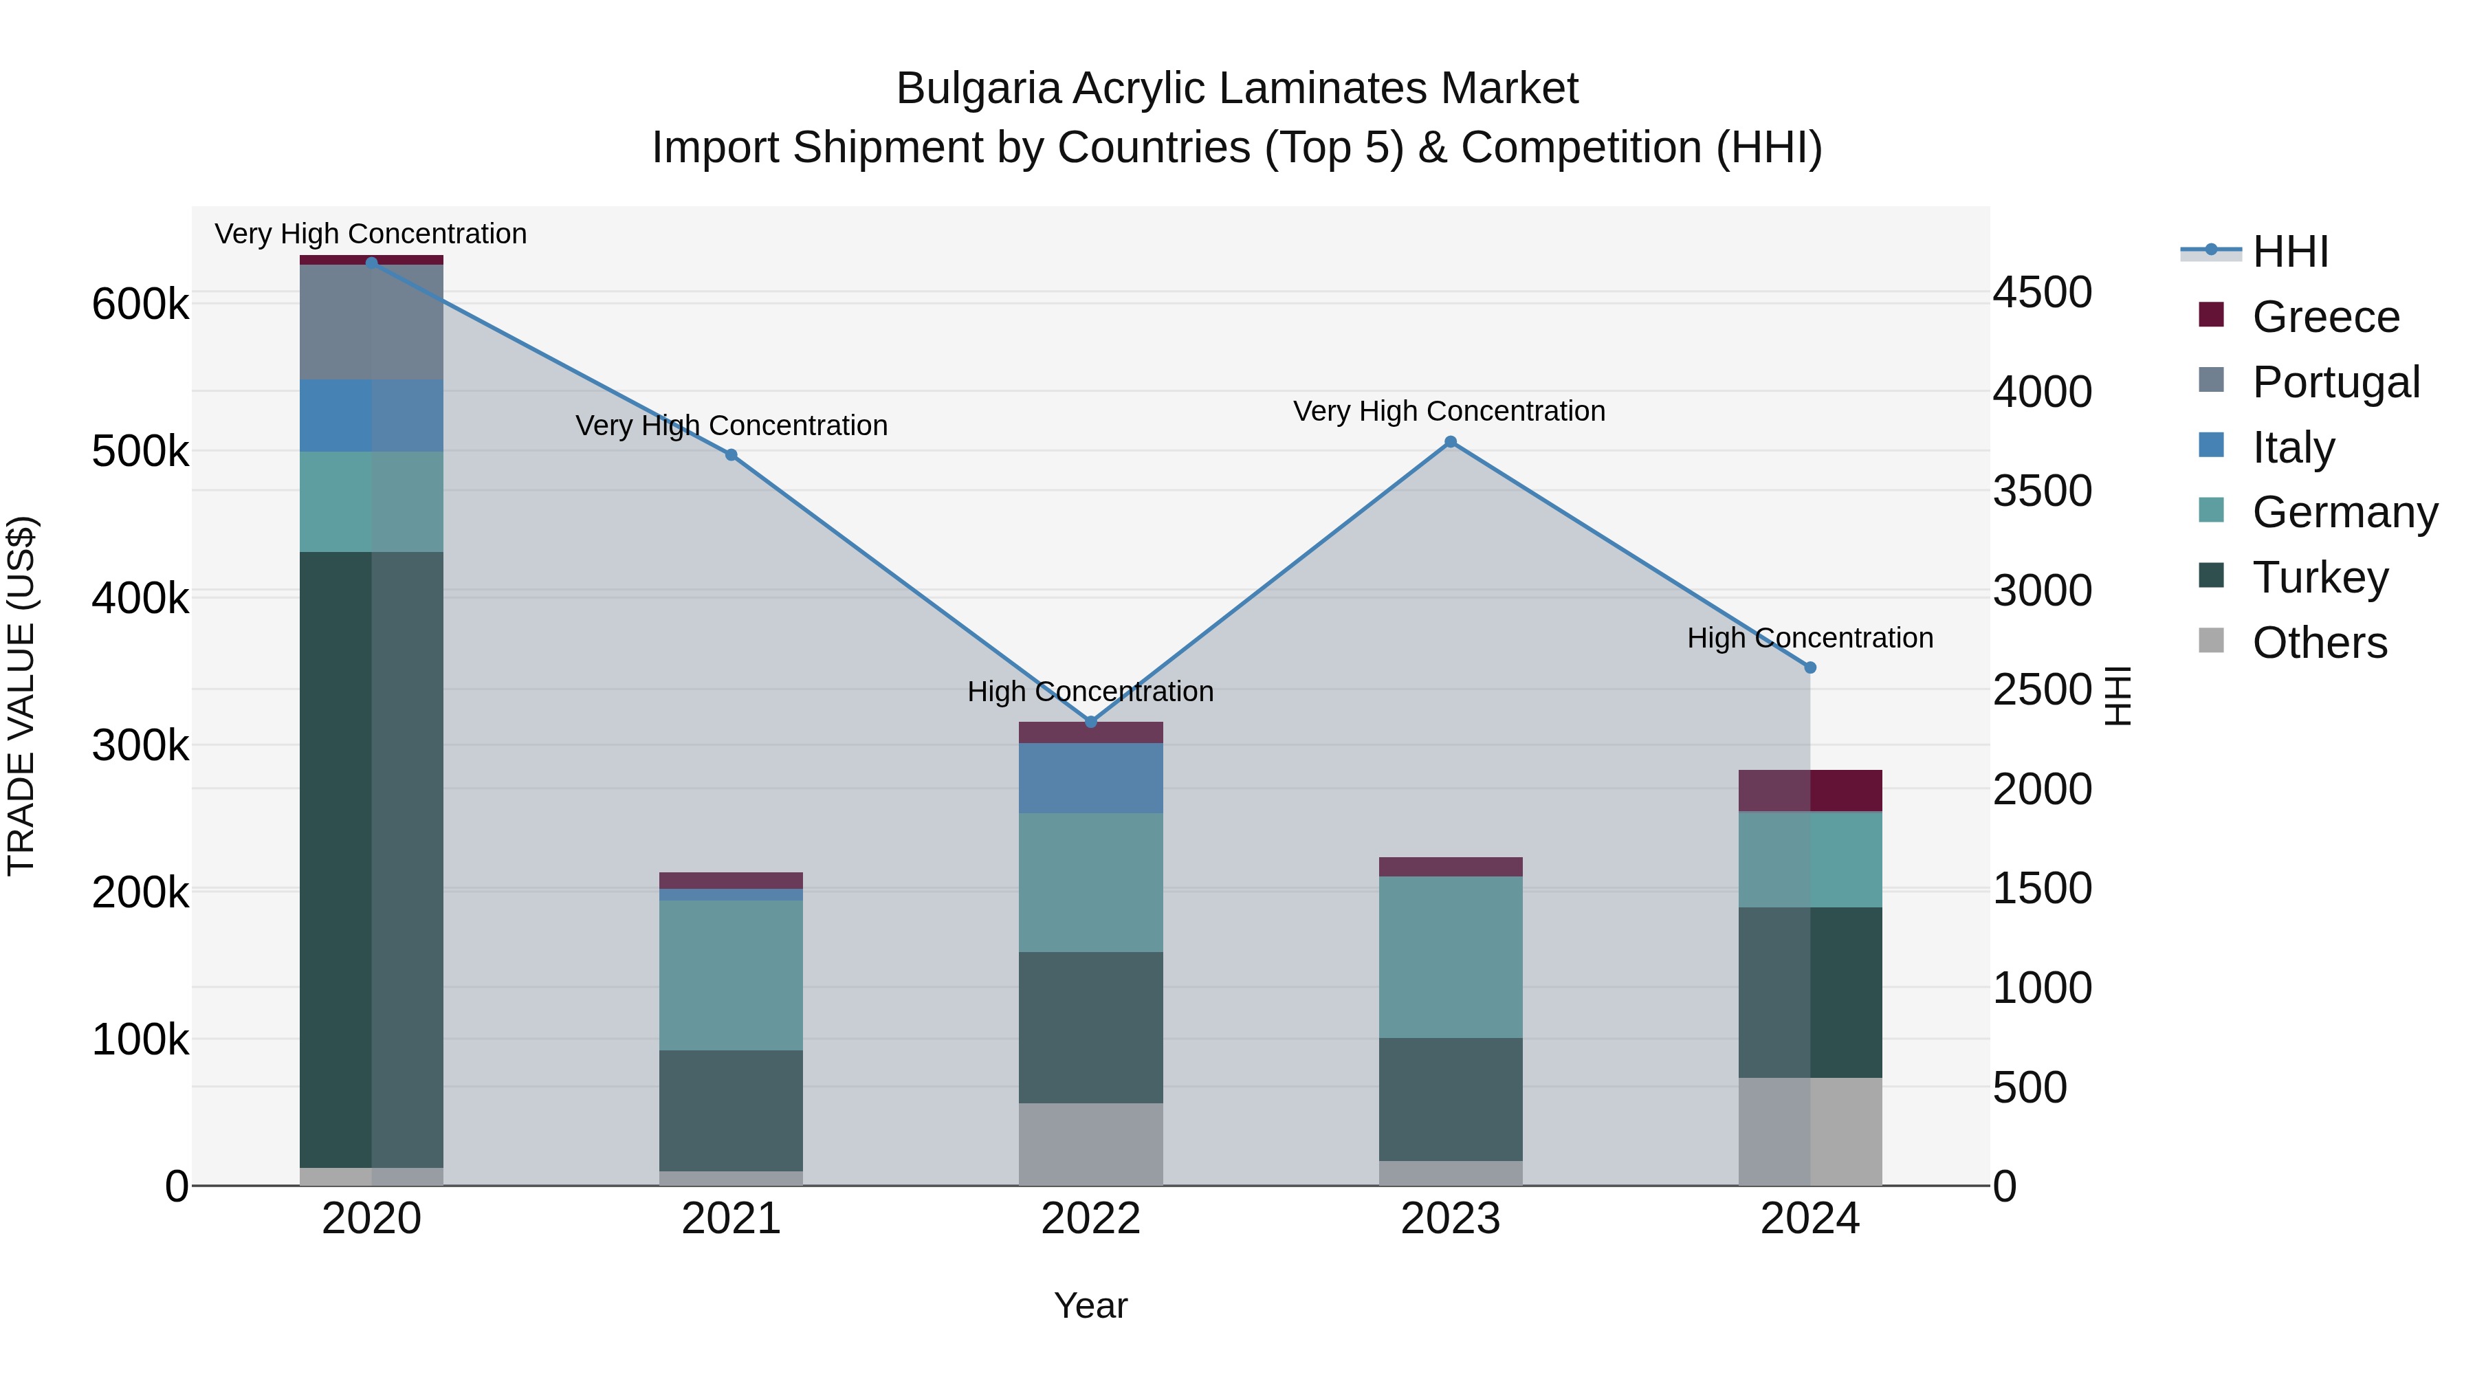This screenshot has width=2475, height=1392.
Task: Click the Bulgaria Acrylic Laminates Market title
Action: tap(1237, 89)
